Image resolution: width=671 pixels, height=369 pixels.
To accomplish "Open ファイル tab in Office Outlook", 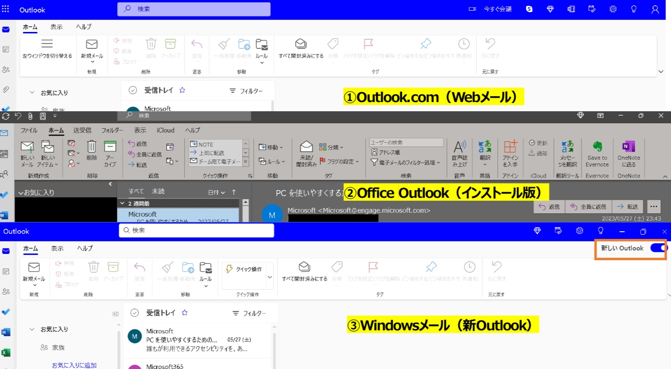I will [29, 130].
